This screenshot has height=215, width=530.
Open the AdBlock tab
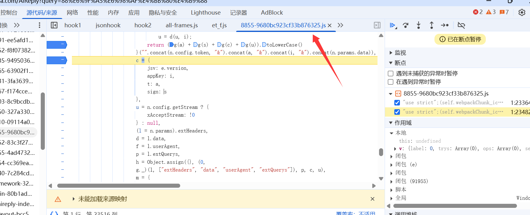(x=272, y=12)
